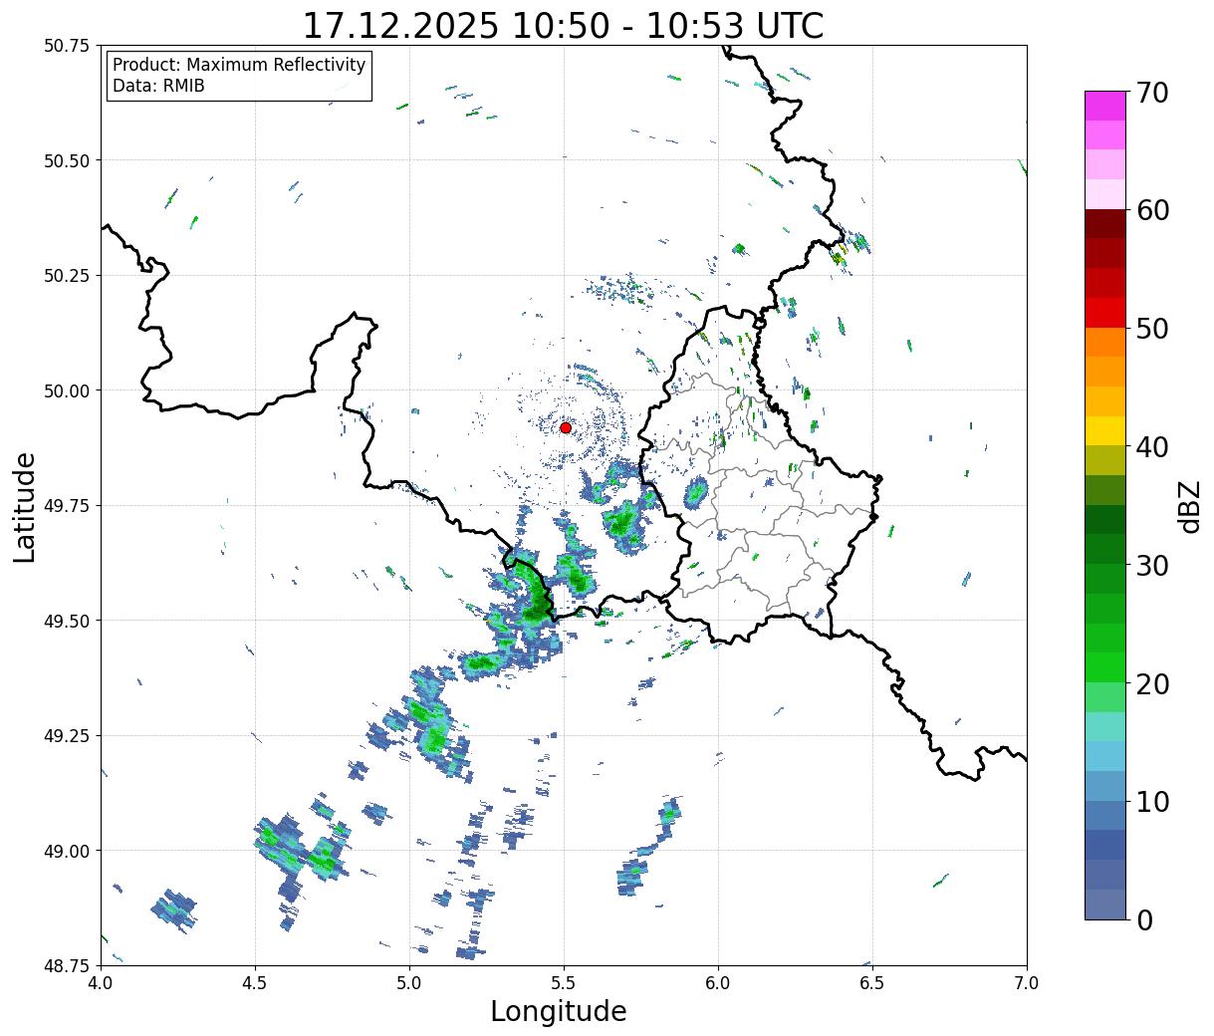Click the longitude tick label 6.5
1214x1036 pixels.
coord(872,982)
